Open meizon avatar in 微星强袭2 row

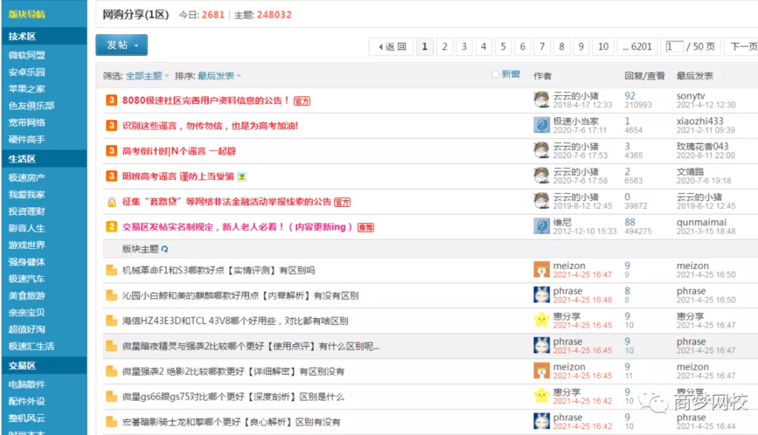click(542, 371)
